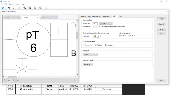Click the preview scroll right arrow
The height and width of the screenshot is (95, 170).
click(75, 77)
